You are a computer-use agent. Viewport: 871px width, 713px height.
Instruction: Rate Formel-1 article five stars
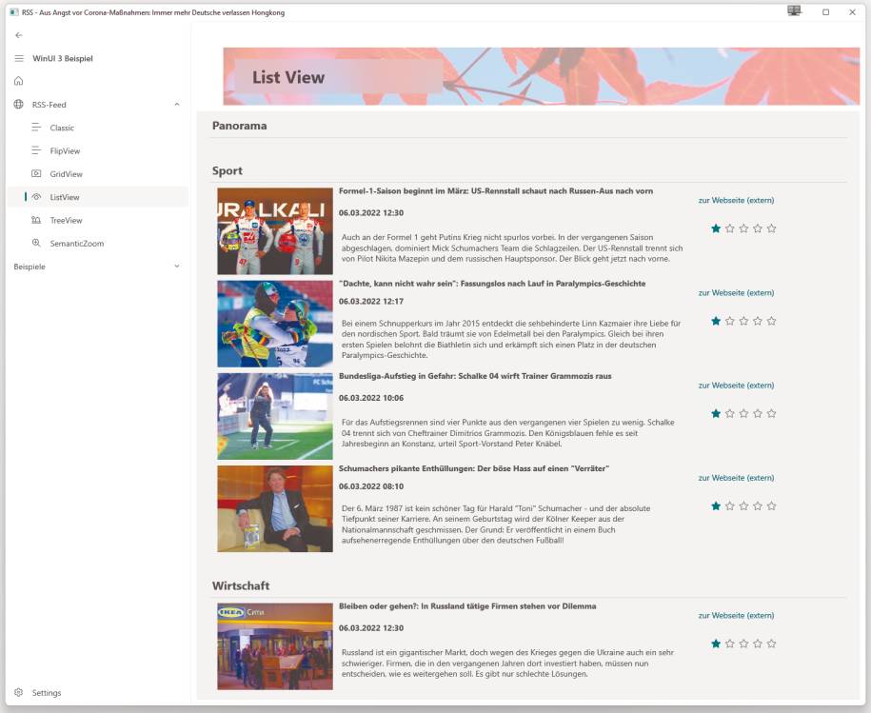[x=772, y=228]
